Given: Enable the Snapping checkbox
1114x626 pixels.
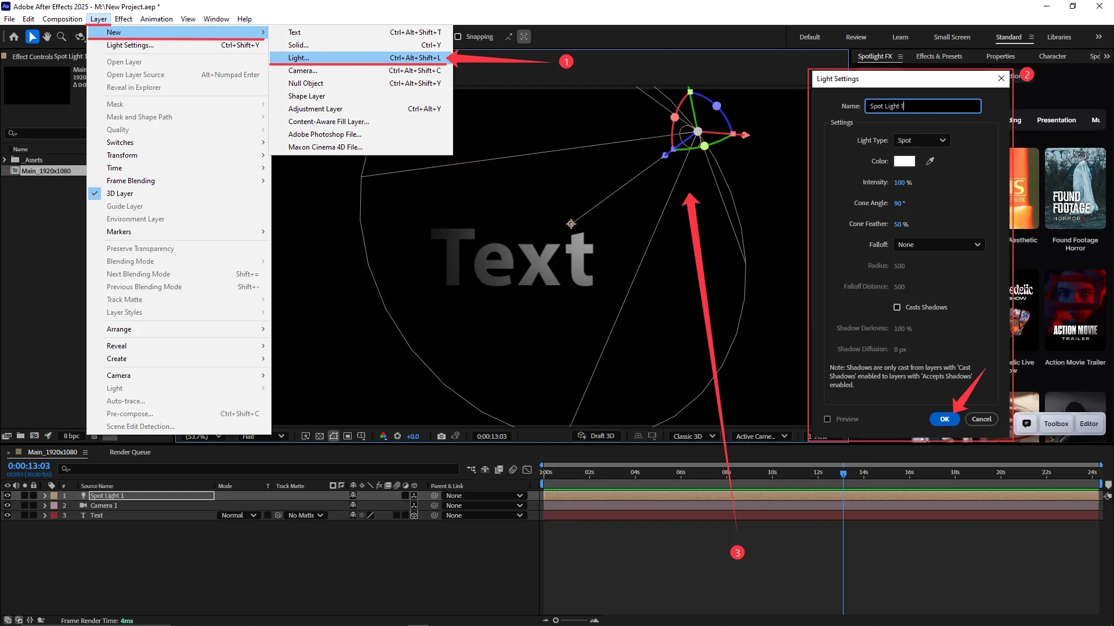Looking at the screenshot, I should tap(458, 37).
